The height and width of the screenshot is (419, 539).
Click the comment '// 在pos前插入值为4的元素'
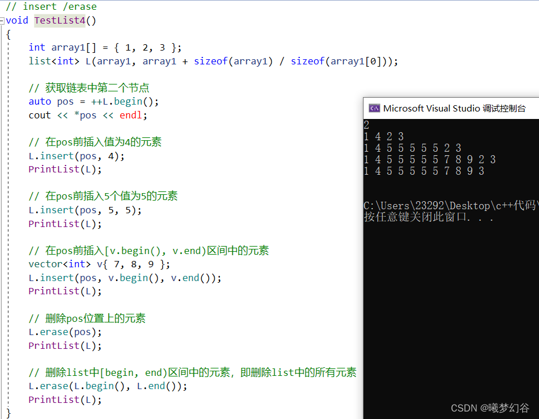click(95, 142)
